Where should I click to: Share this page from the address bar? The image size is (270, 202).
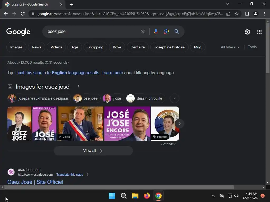[x=228, y=14]
